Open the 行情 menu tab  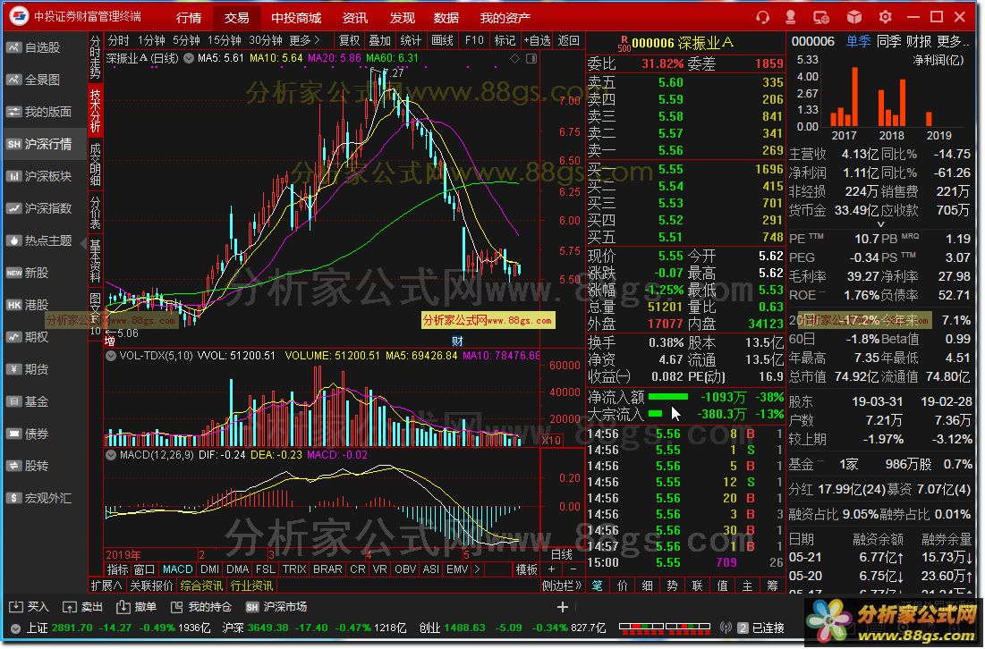click(189, 18)
